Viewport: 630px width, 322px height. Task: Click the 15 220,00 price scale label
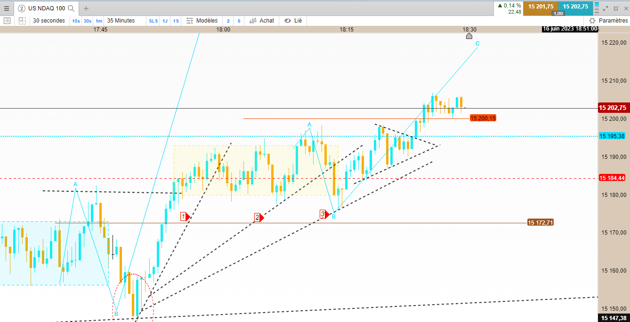tap(614, 43)
